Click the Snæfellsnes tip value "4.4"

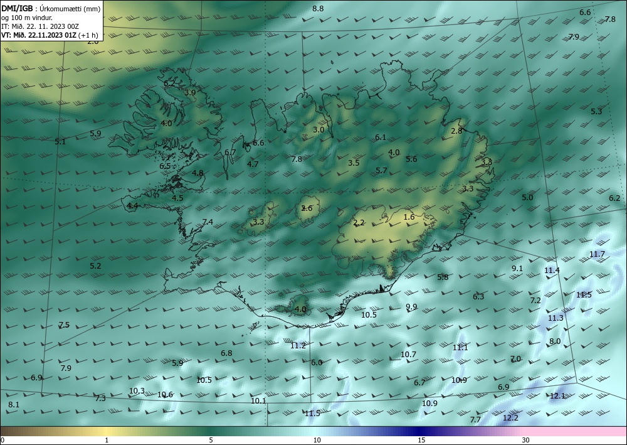[x=132, y=206]
